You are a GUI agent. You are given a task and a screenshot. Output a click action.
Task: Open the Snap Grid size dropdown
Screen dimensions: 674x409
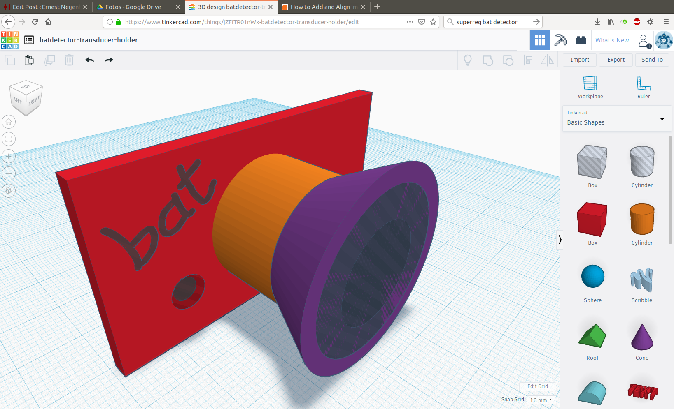point(541,400)
